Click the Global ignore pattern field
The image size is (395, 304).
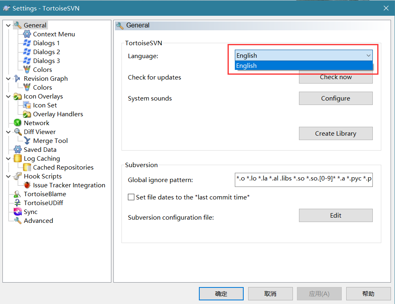pyautogui.click(x=303, y=180)
